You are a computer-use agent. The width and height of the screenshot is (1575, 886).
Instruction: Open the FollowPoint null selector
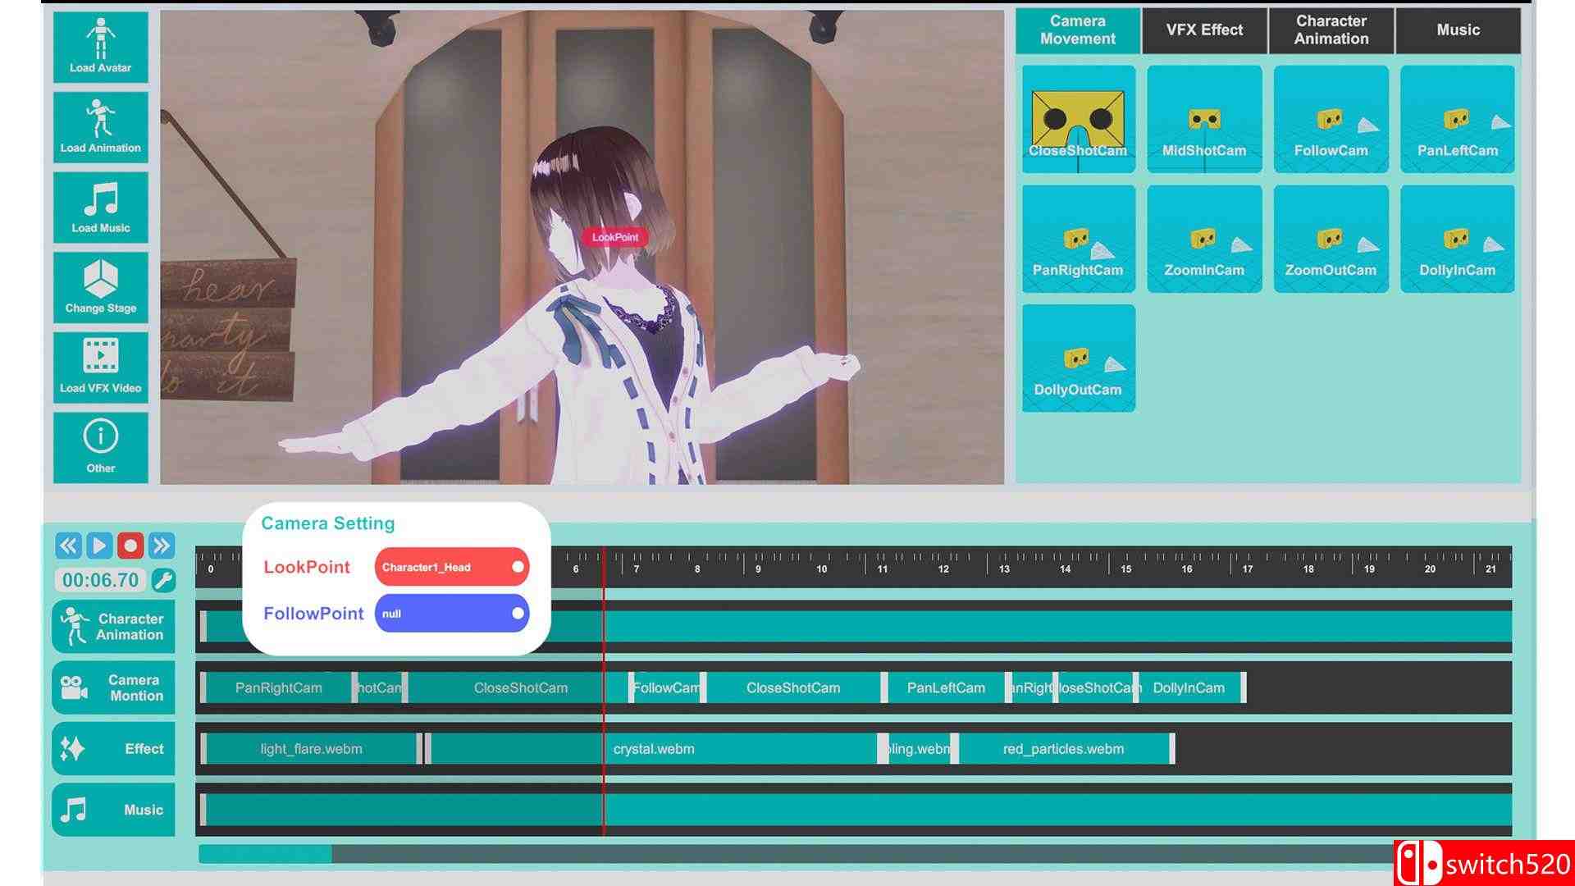coord(451,614)
